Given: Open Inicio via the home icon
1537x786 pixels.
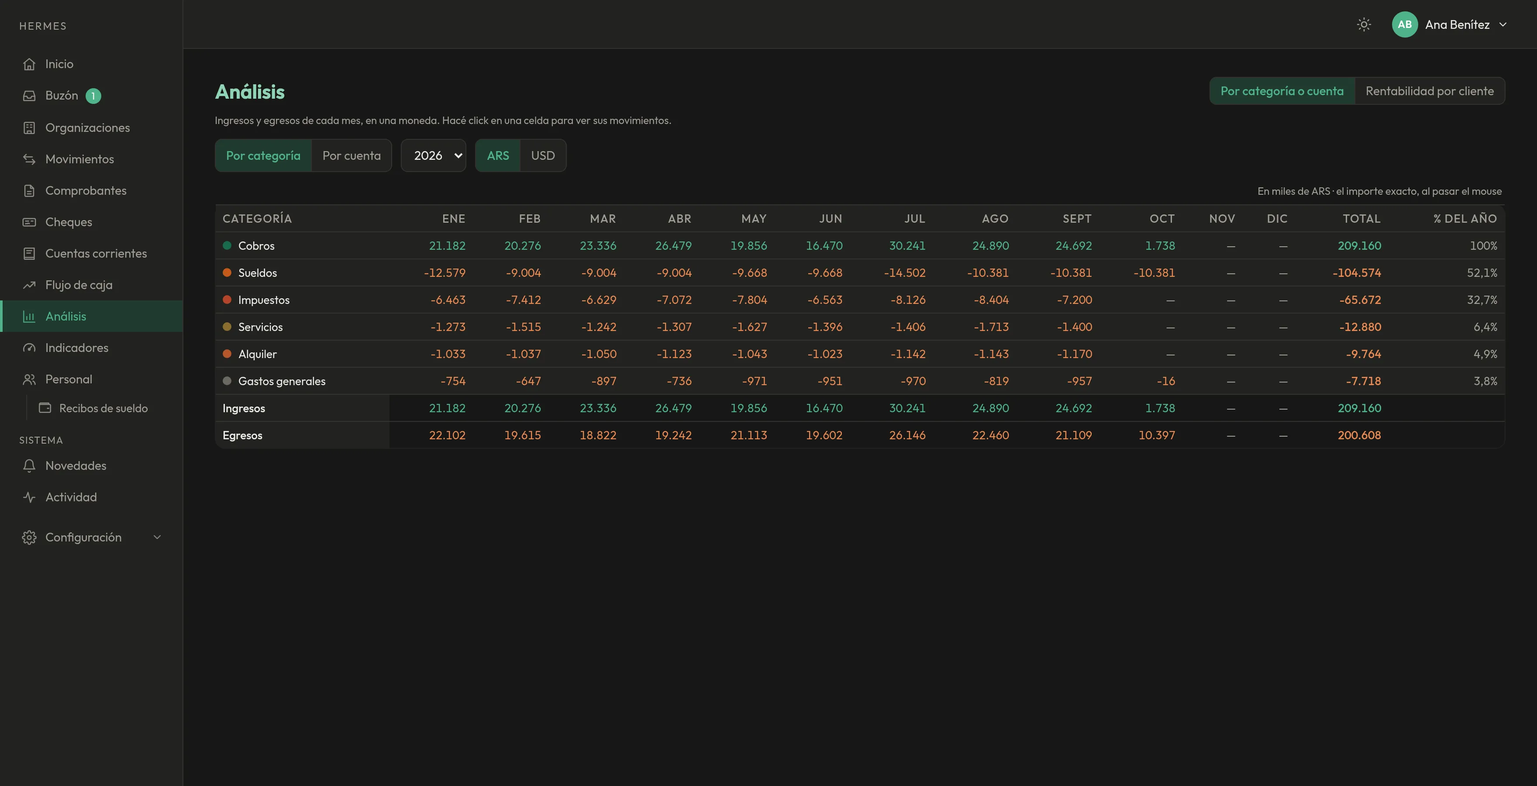Looking at the screenshot, I should [29, 64].
